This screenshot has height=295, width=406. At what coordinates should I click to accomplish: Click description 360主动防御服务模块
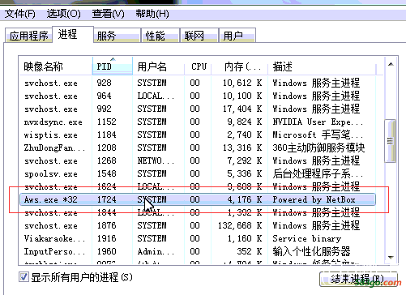pyautogui.click(x=318, y=147)
